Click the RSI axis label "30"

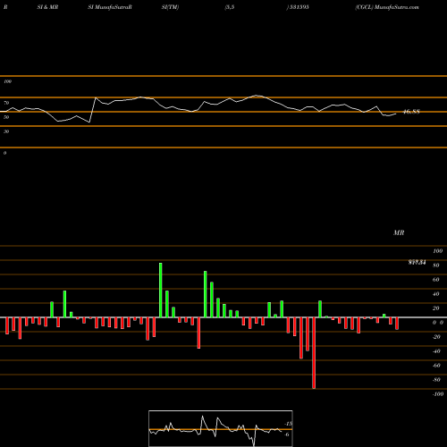tap(6, 131)
